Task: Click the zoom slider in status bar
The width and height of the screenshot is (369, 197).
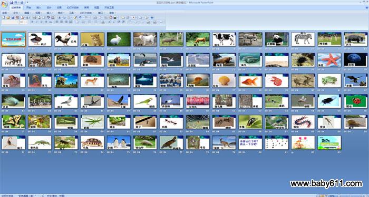Action: coord(351,195)
